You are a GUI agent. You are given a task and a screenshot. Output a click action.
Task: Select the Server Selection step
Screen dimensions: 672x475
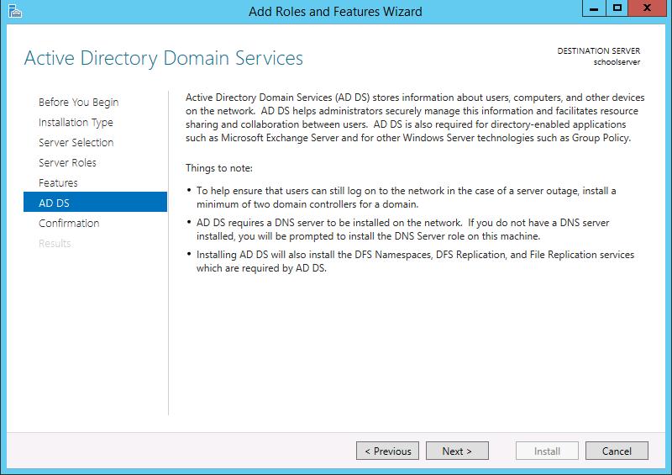click(76, 142)
